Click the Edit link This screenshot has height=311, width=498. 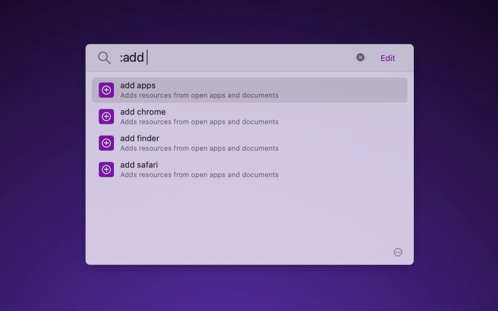point(387,58)
